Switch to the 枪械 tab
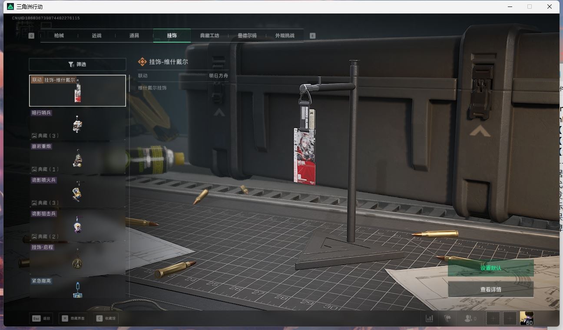The width and height of the screenshot is (563, 330). pyautogui.click(x=59, y=35)
